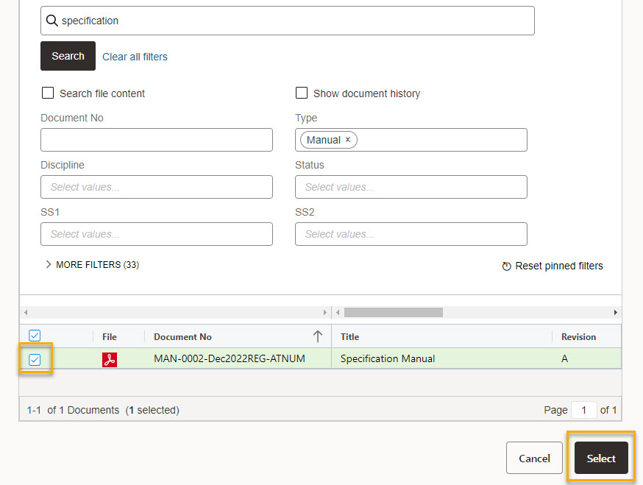Click right arrow of frozen columns scrollbar

[324, 312]
